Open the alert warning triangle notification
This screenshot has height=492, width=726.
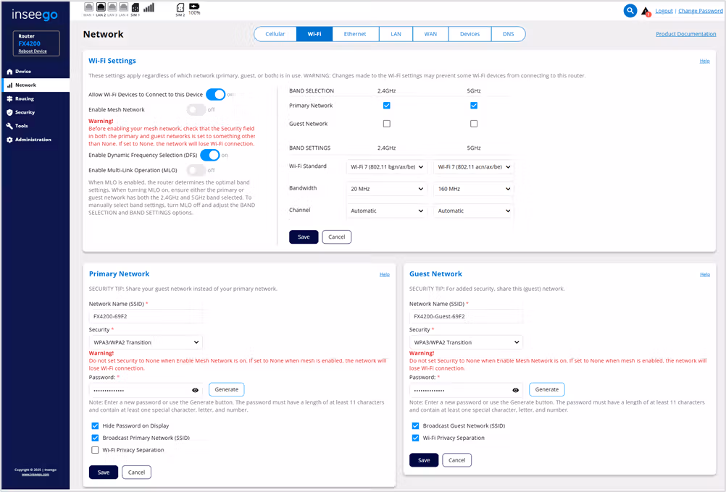tap(646, 12)
